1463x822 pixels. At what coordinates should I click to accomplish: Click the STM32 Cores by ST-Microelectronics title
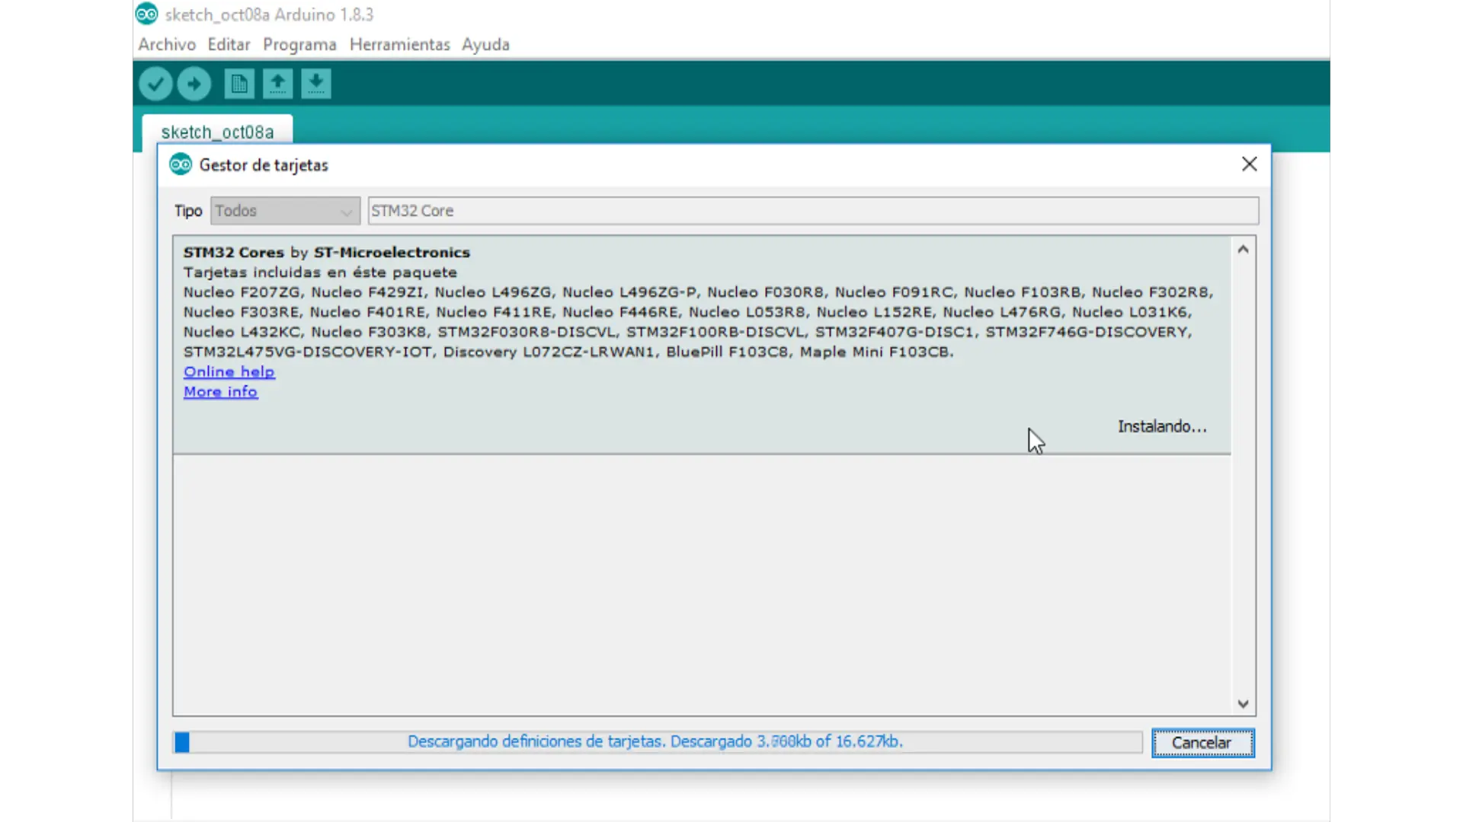pos(326,252)
